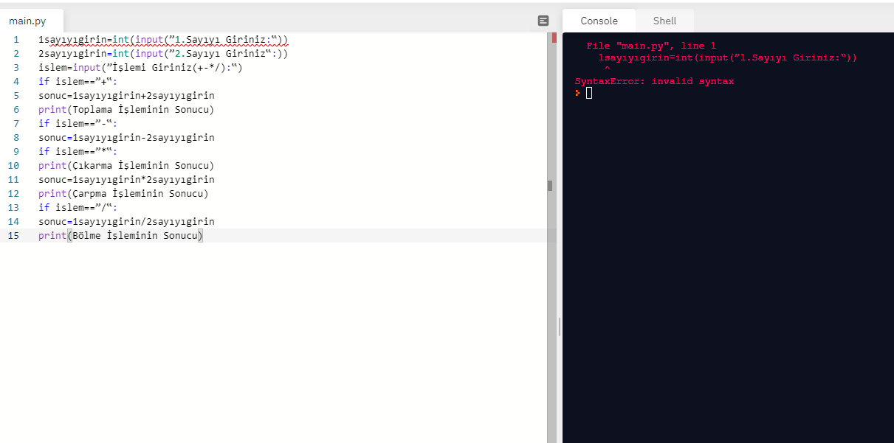
Task: Click the pane divider handle between editor and console
Action: pos(560,327)
